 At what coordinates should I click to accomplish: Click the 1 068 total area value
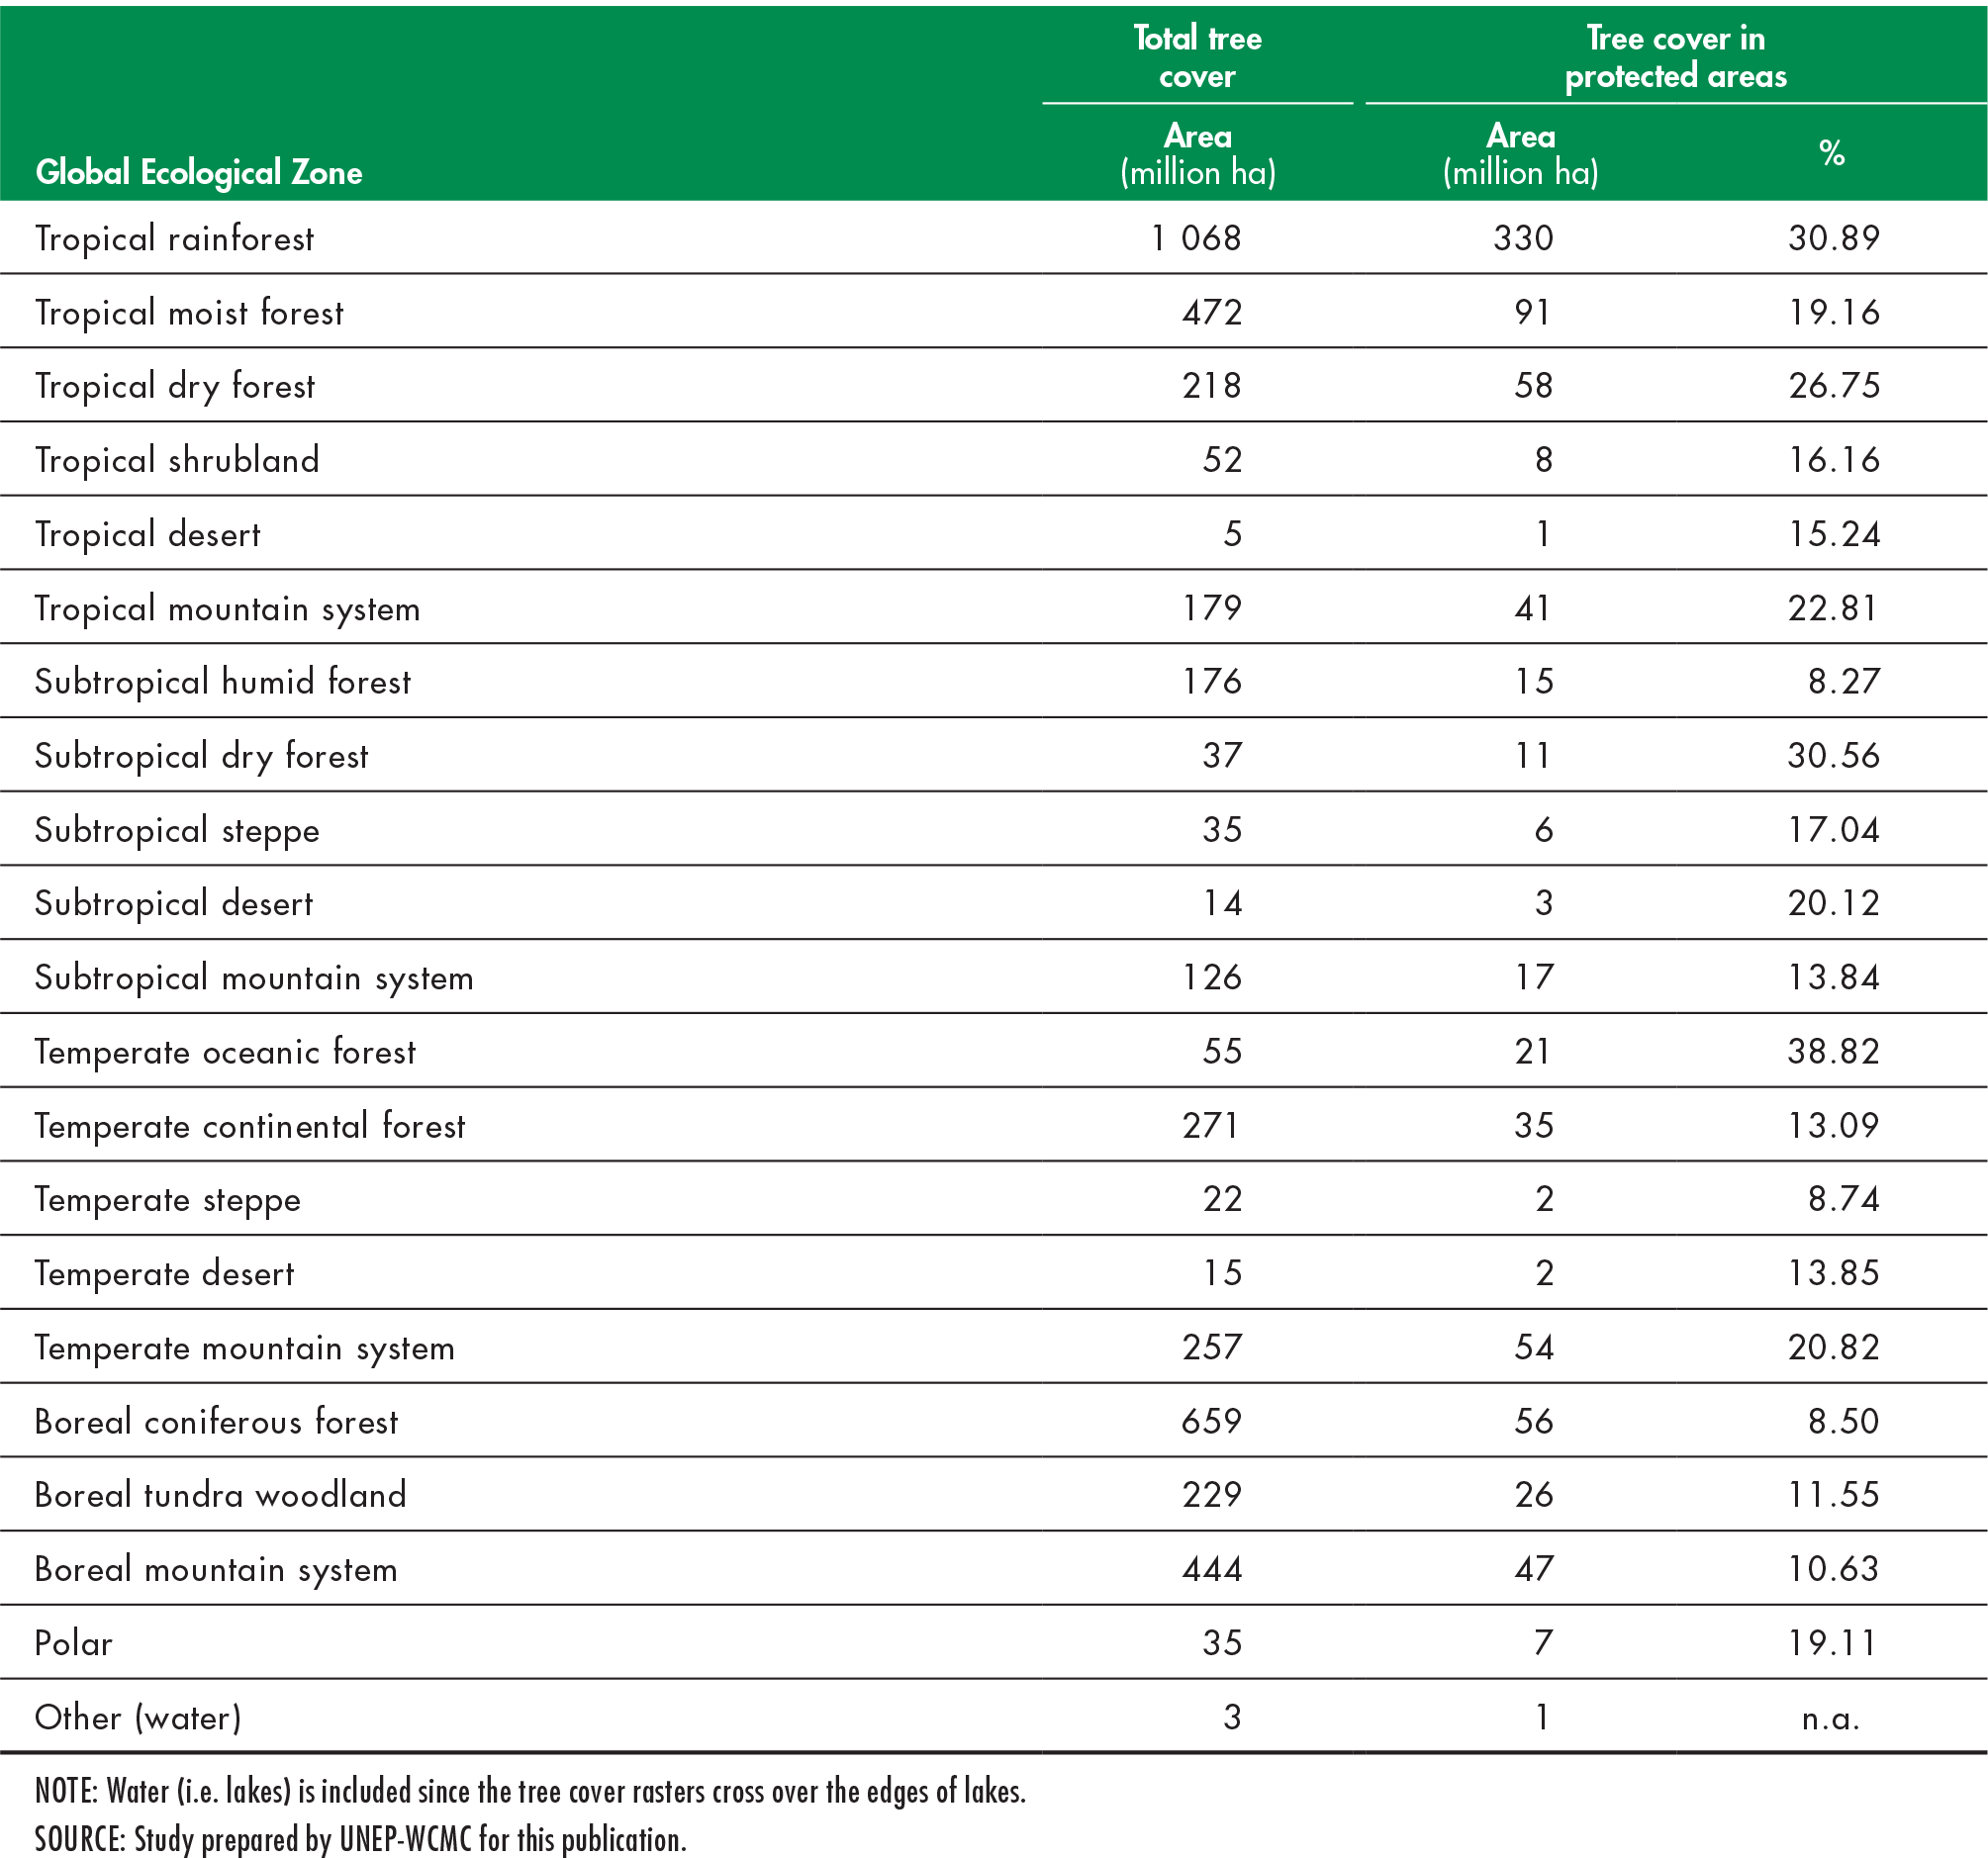(x=1196, y=238)
